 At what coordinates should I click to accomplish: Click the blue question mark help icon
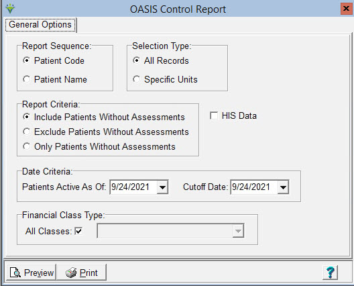330,273
